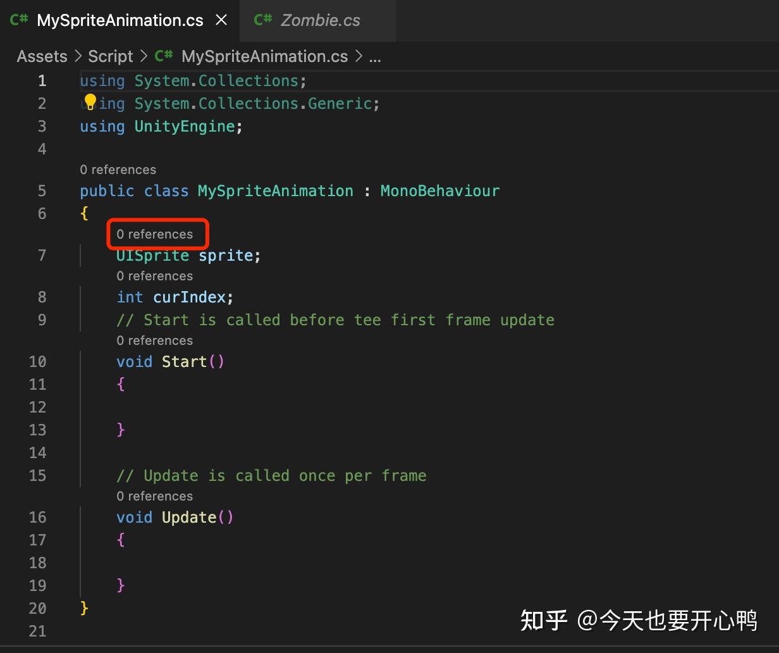This screenshot has height=653, width=779.
Task: Open Script folder in breadcrumb
Action: tap(111, 56)
